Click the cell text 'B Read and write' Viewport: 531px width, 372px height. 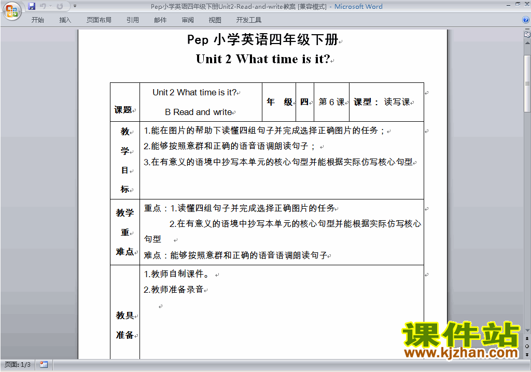click(199, 112)
